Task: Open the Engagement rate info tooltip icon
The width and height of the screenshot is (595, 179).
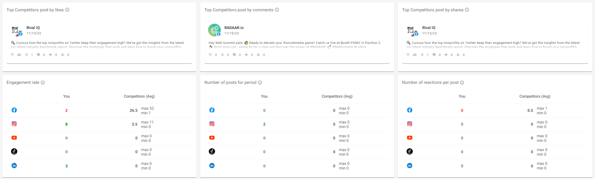Action: pyautogui.click(x=43, y=82)
